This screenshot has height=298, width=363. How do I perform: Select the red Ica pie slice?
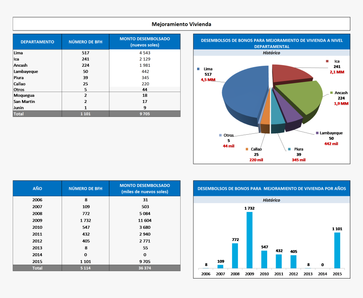[x=290, y=73]
